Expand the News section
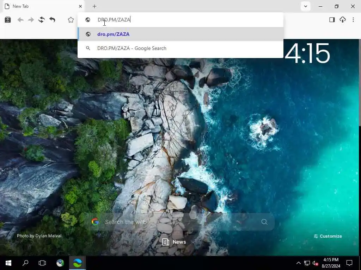Image resolution: width=361 pixels, height=270 pixels. [x=174, y=242]
